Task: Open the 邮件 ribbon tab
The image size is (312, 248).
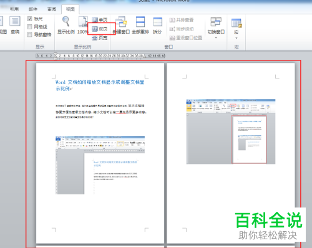Action: click(x=33, y=9)
